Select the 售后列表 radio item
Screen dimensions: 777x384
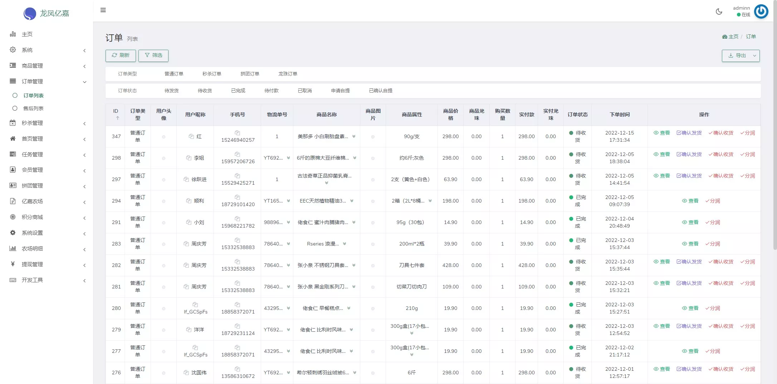(15, 108)
